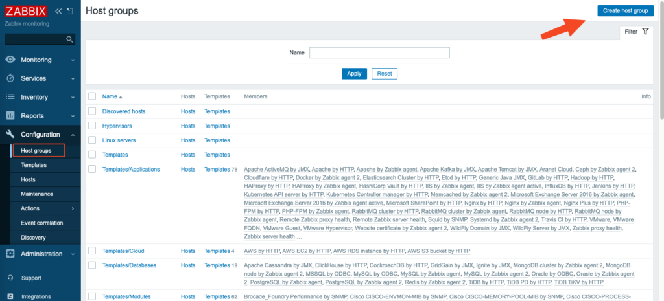
Task: Open Templates link in Templates/Cloud row
Action: click(217, 251)
